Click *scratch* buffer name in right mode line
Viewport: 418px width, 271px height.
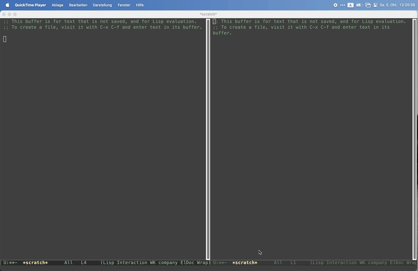coord(245,263)
